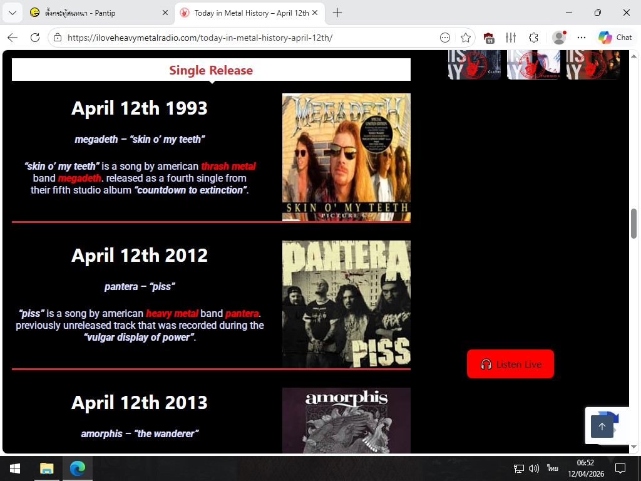Follow the red thrash metal link
The image size is (641, 481).
[228, 167]
